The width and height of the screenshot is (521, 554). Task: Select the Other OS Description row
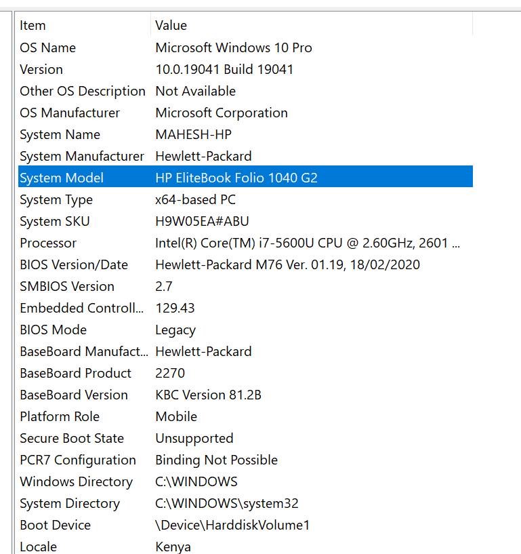[245, 91]
